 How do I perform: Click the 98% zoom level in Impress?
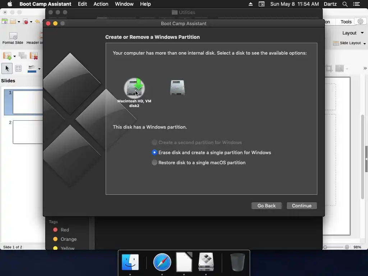click(x=357, y=247)
